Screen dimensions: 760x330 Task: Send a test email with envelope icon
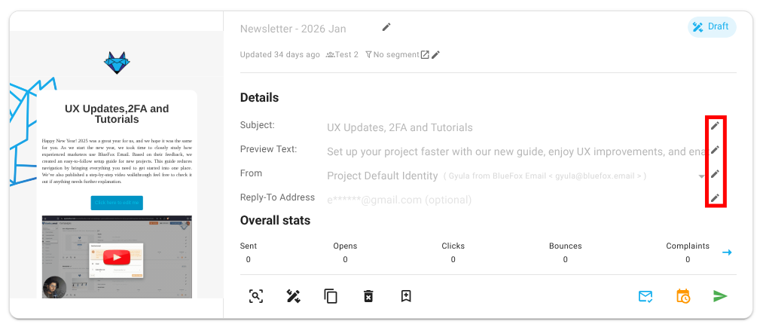click(x=646, y=296)
